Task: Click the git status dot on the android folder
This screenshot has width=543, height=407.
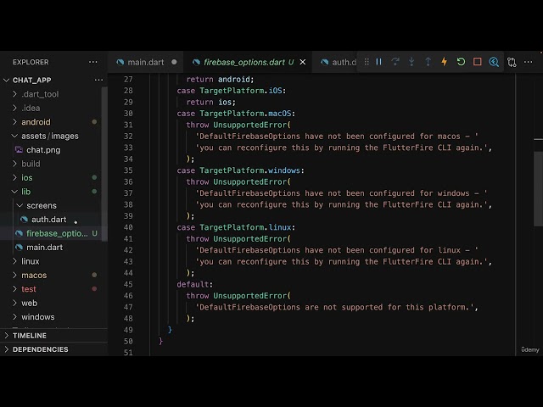Action: tap(94, 122)
